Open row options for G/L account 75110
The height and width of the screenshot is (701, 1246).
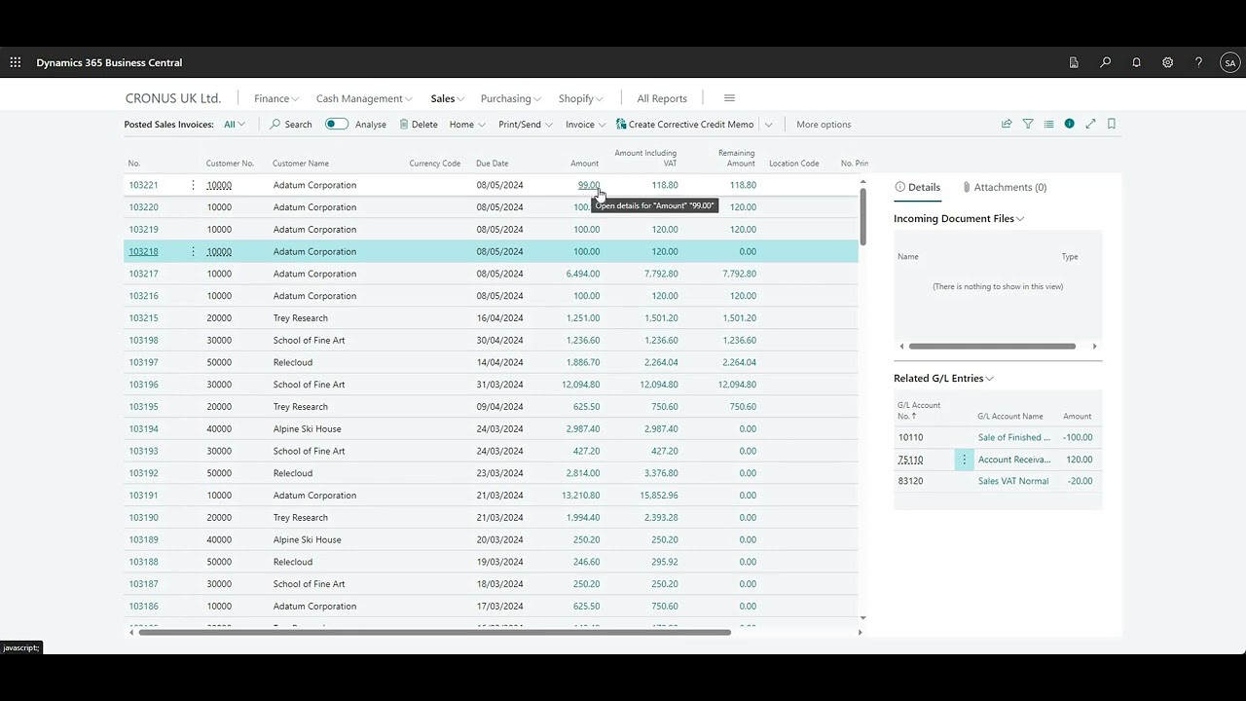coord(965,460)
